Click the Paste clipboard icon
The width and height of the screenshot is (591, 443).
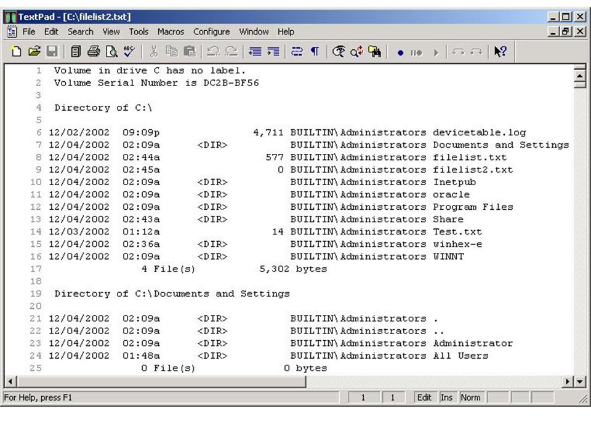coord(190,51)
